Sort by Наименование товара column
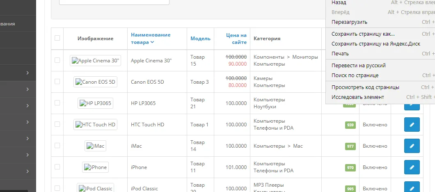 click(x=151, y=38)
